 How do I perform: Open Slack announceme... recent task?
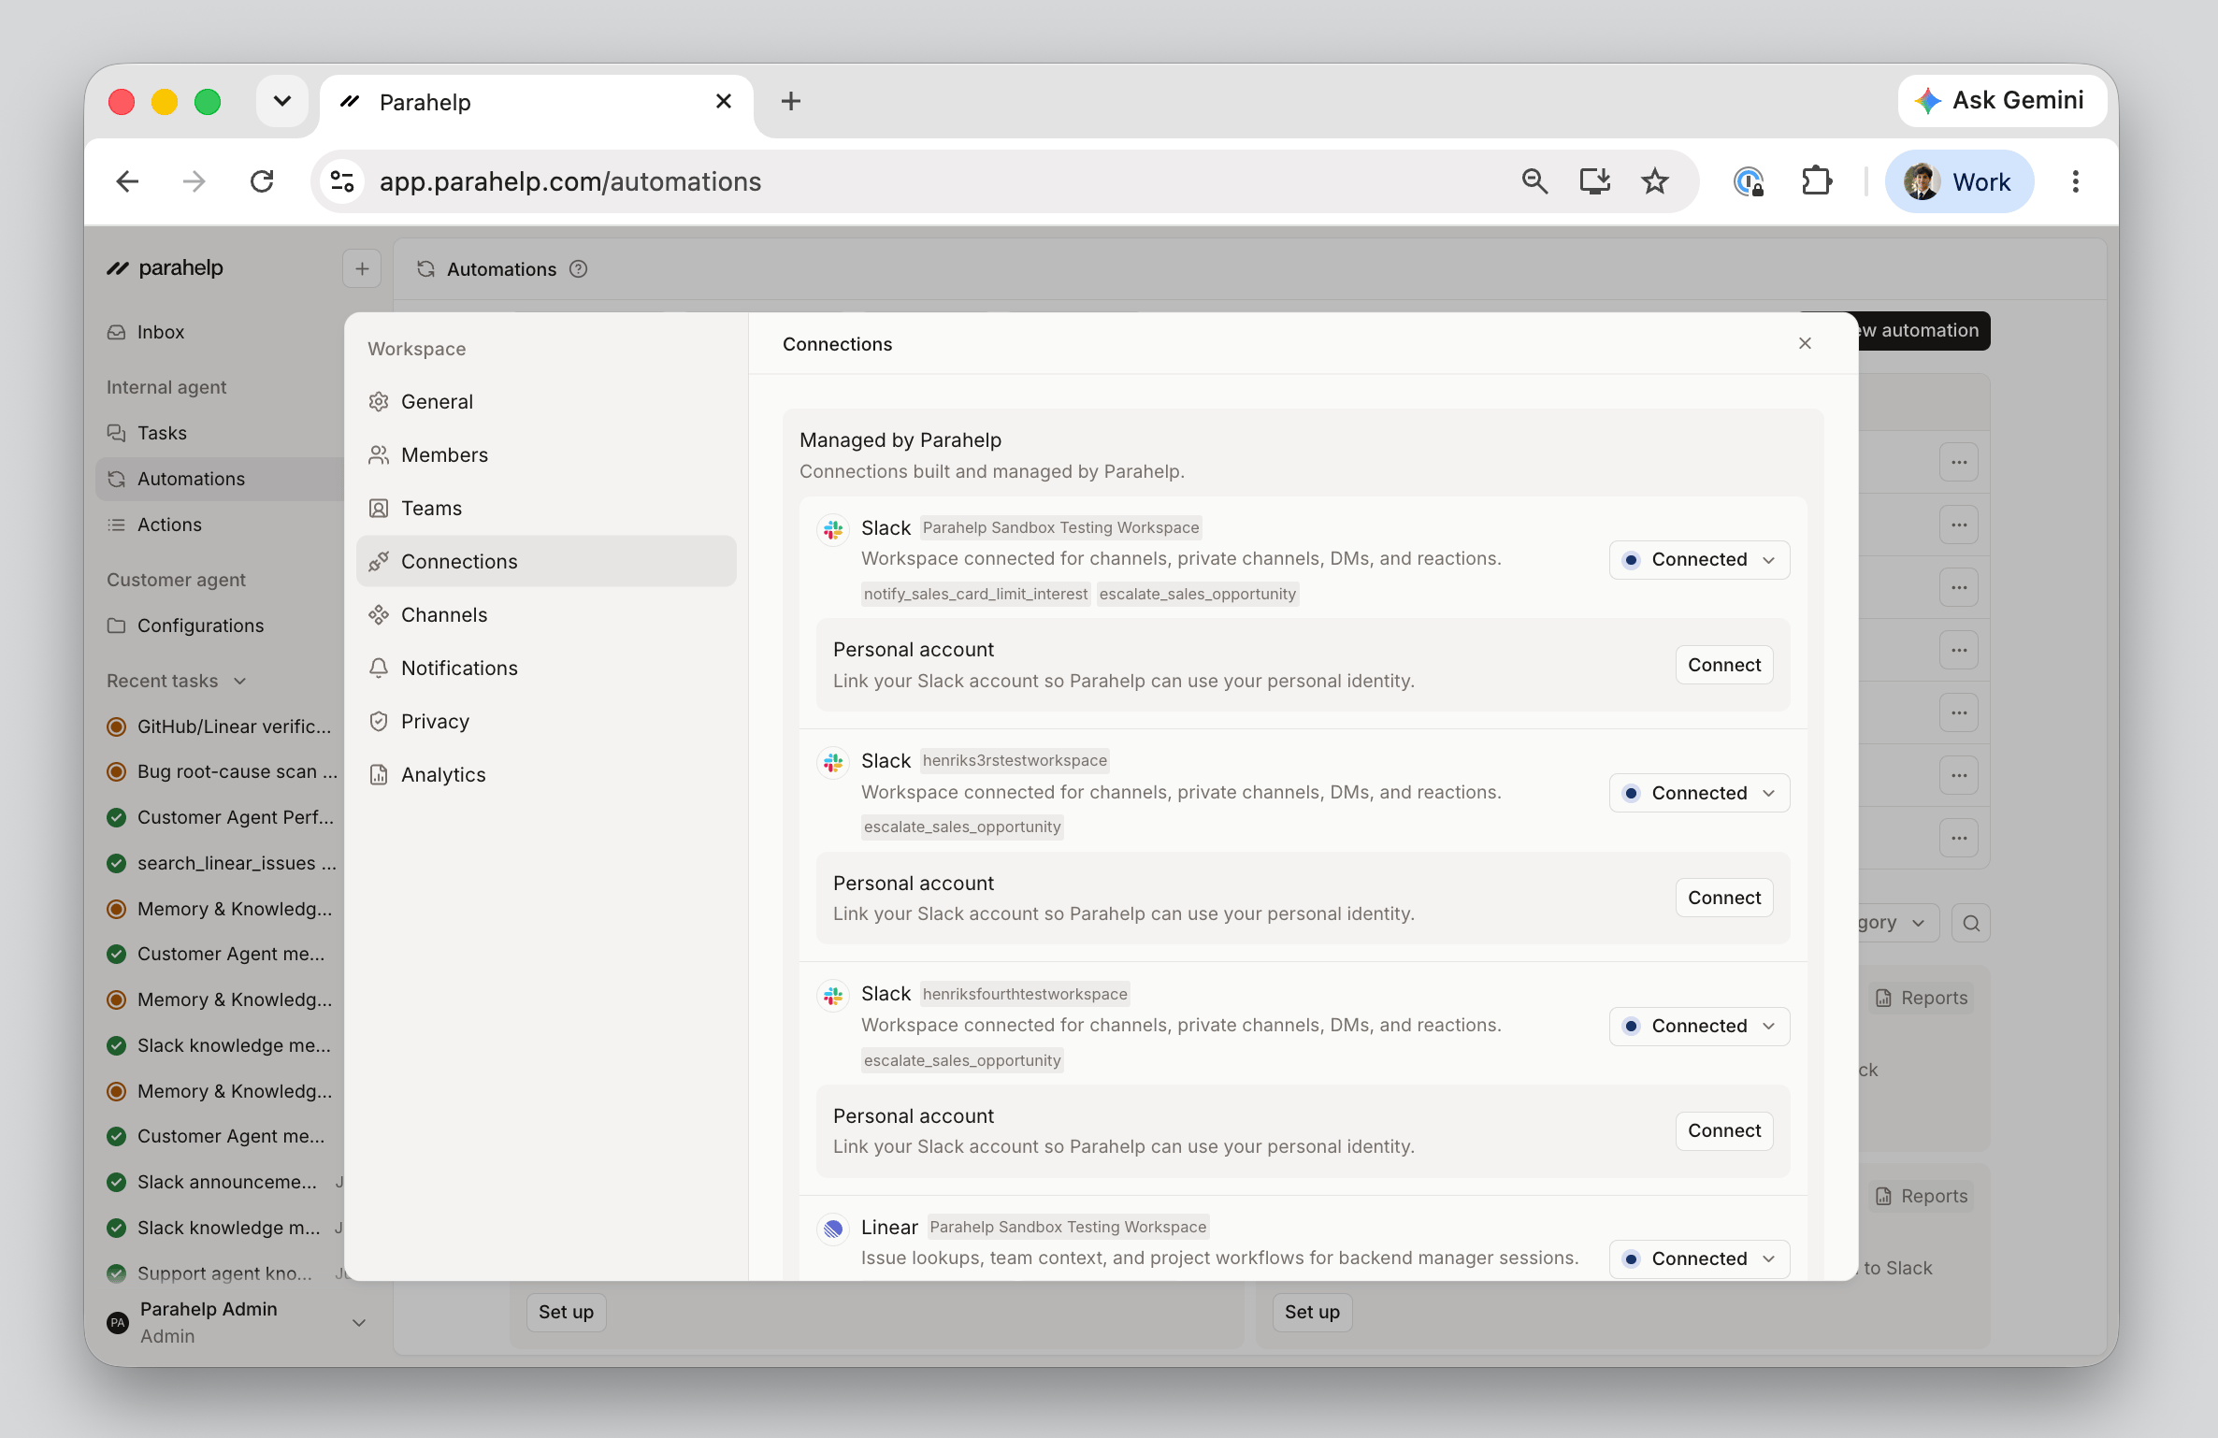click(x=221, y=1182)
